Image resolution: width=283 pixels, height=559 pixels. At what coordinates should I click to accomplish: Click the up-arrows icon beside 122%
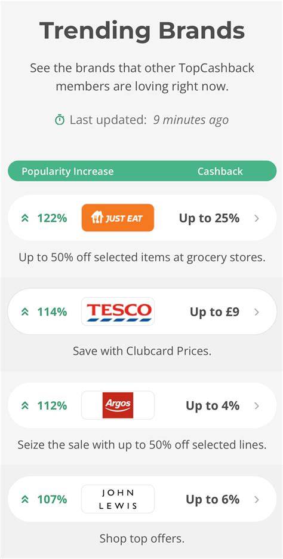(x=25, y=218)
